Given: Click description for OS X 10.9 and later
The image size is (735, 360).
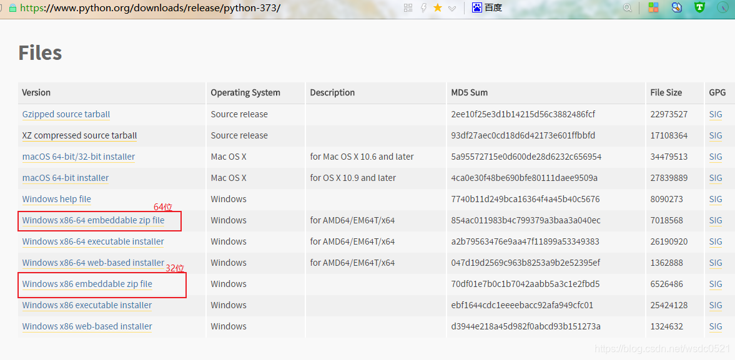Looking at the screenshot, I should point(353,178).
